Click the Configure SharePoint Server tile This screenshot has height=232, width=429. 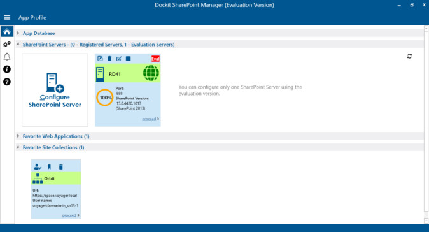pos(55,90)
